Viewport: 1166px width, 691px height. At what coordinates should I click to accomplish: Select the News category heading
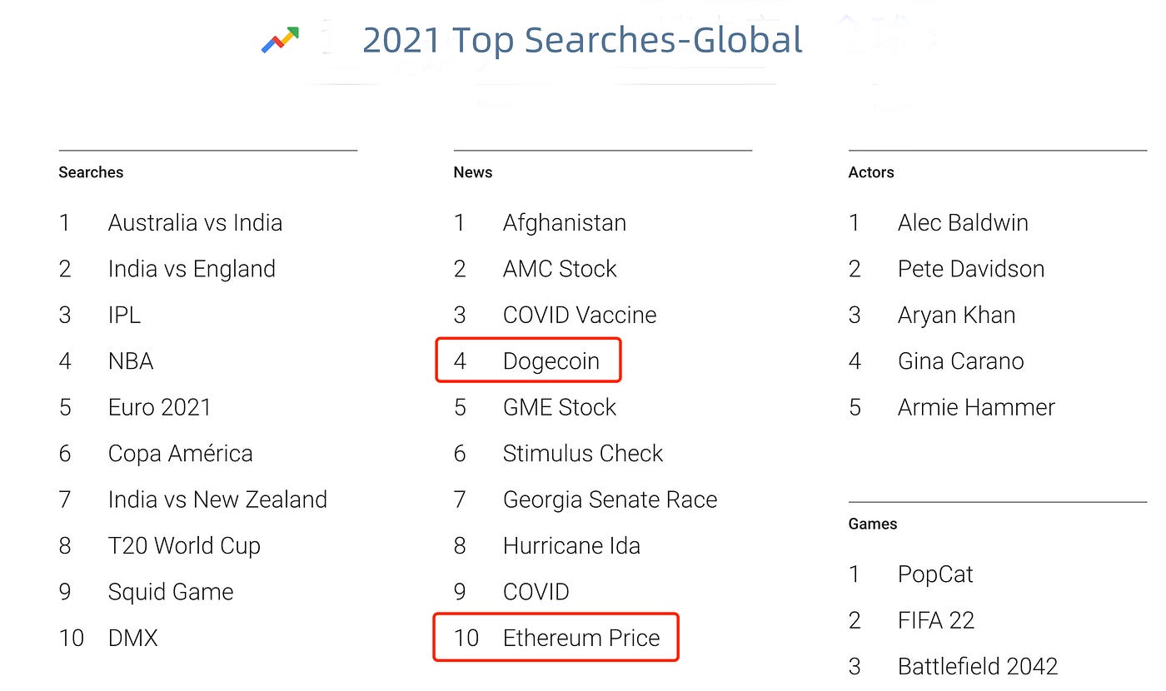[x=472, y=172]
